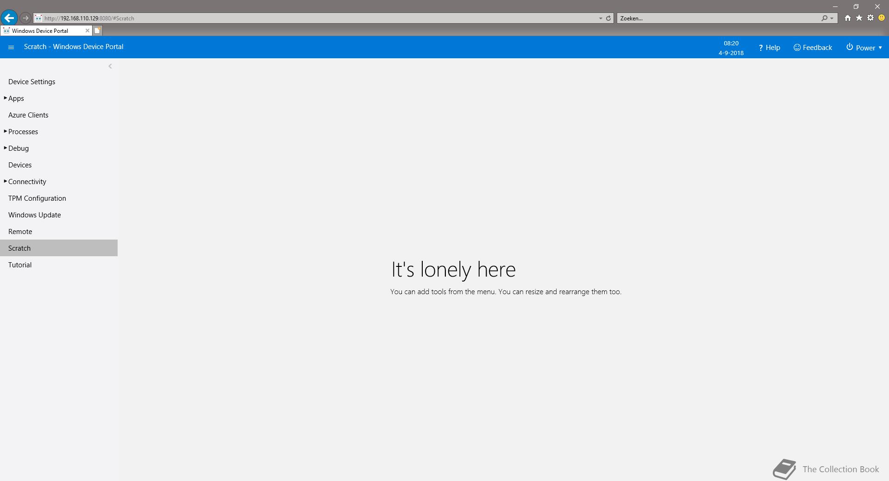Screen dimensions: 889x481
Task: Click the Connectivity sidebar label
Action: click(x=27, y=182)
